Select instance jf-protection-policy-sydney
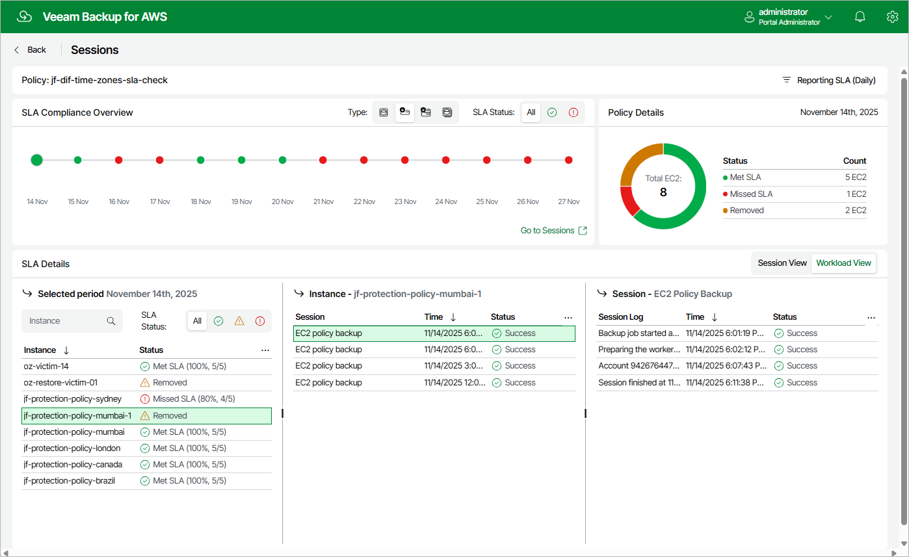909x557 pixels. pos(146,399)
